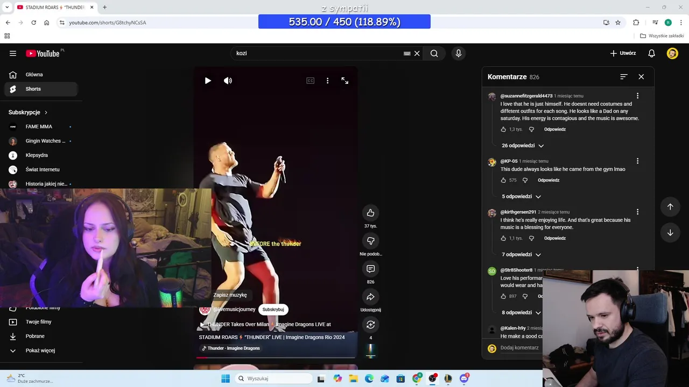This screenshot has width=689, height=387.
Task: Open menu for @KP-05 comment
Action: point(637,161)
